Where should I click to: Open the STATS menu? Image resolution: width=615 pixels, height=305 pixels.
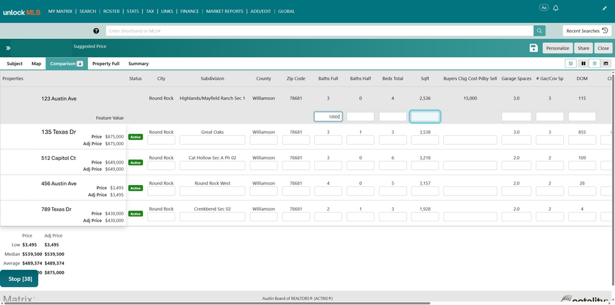click(x=133, y=11)
